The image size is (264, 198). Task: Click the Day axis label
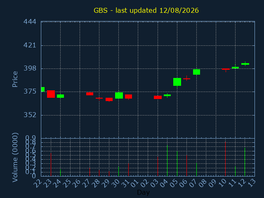coord(143,192)
